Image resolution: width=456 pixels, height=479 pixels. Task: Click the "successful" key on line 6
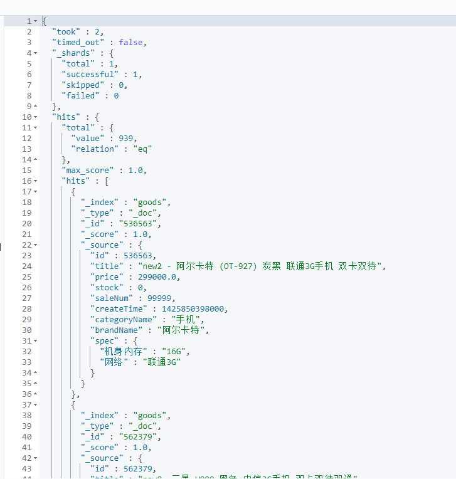coord(90,74)
